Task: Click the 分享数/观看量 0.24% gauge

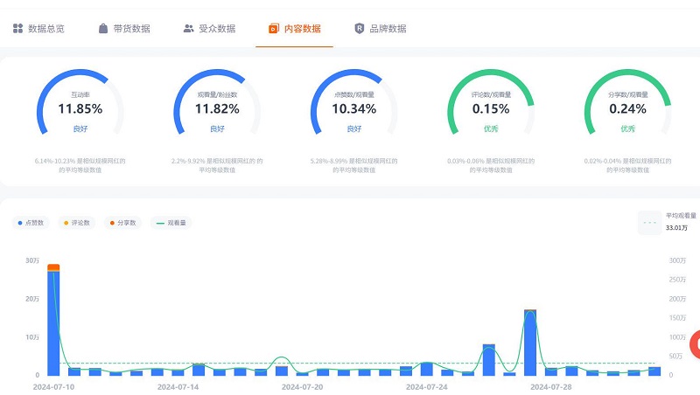Action: (627, 109)
